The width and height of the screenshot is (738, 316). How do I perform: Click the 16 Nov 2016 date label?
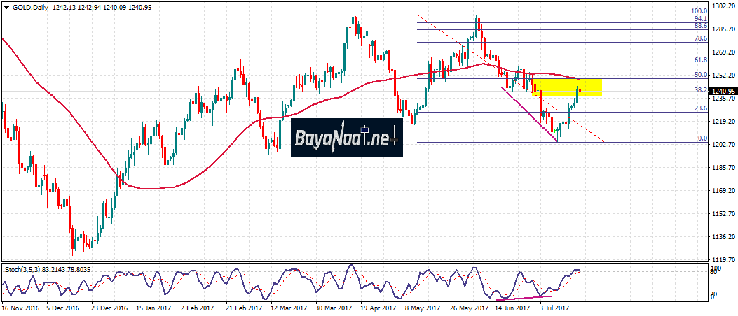coord(21,307)
